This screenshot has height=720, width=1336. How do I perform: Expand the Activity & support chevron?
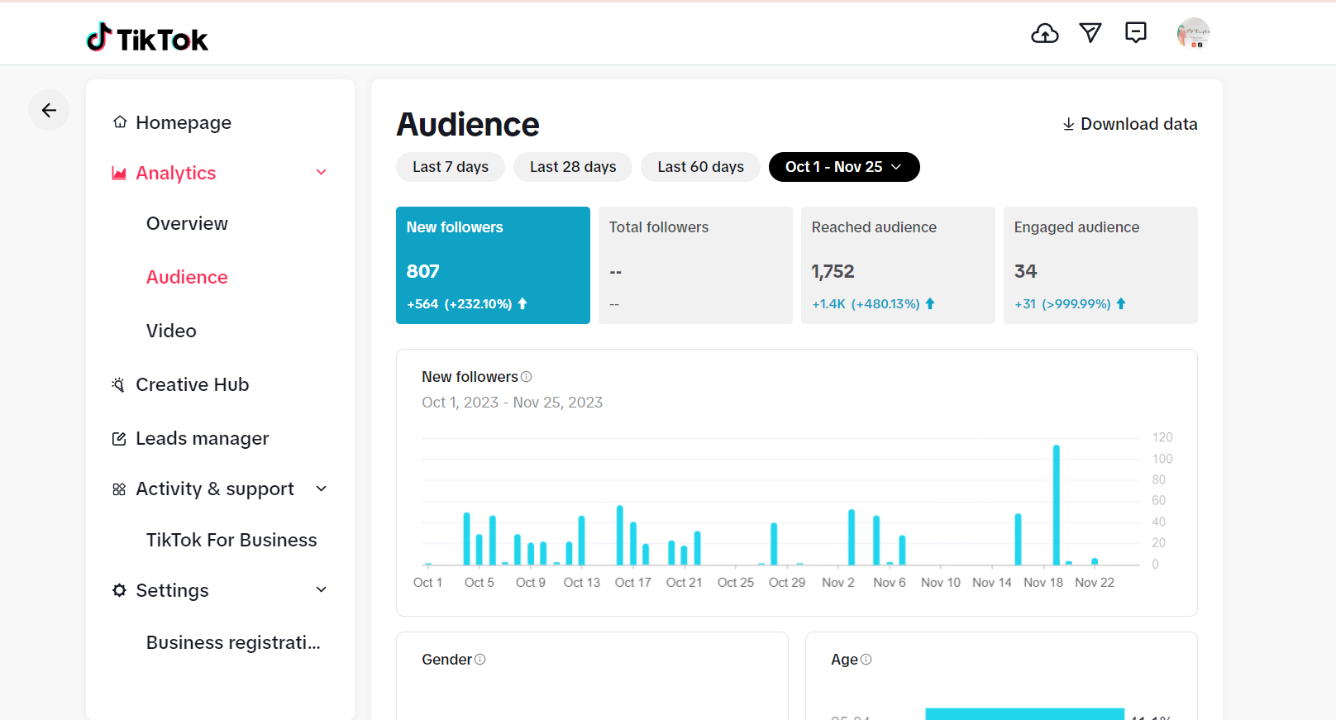(x=322, y=489)
